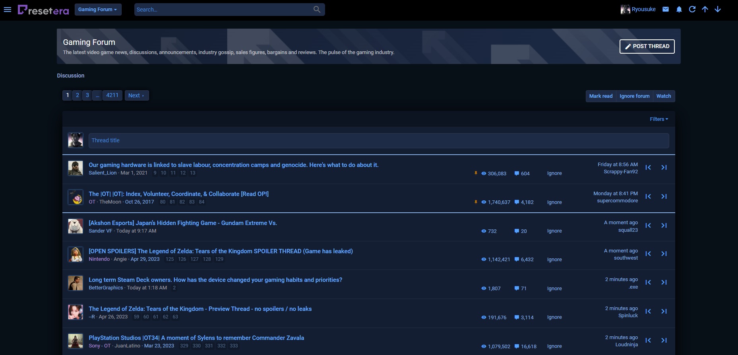Image resolution: width=738 pixels, height=355 pixels.
Task: Jump to top with up arrow
Action: pyautogui.click(x=705, y=9)
